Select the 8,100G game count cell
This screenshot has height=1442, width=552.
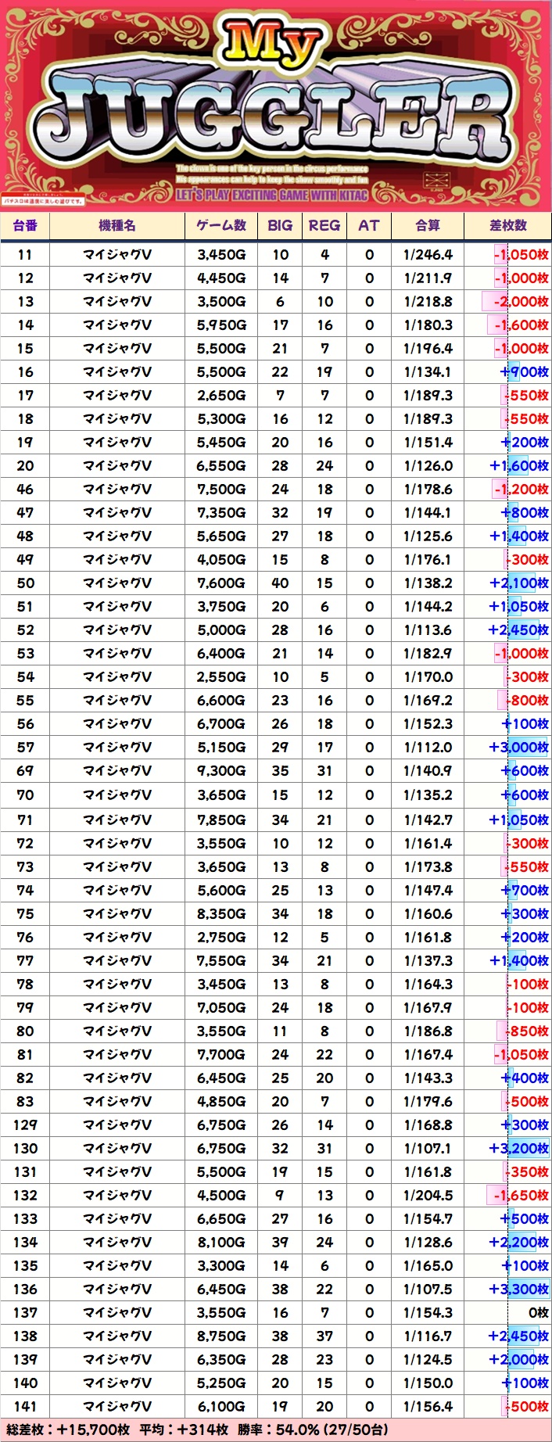coord(221,1243)
